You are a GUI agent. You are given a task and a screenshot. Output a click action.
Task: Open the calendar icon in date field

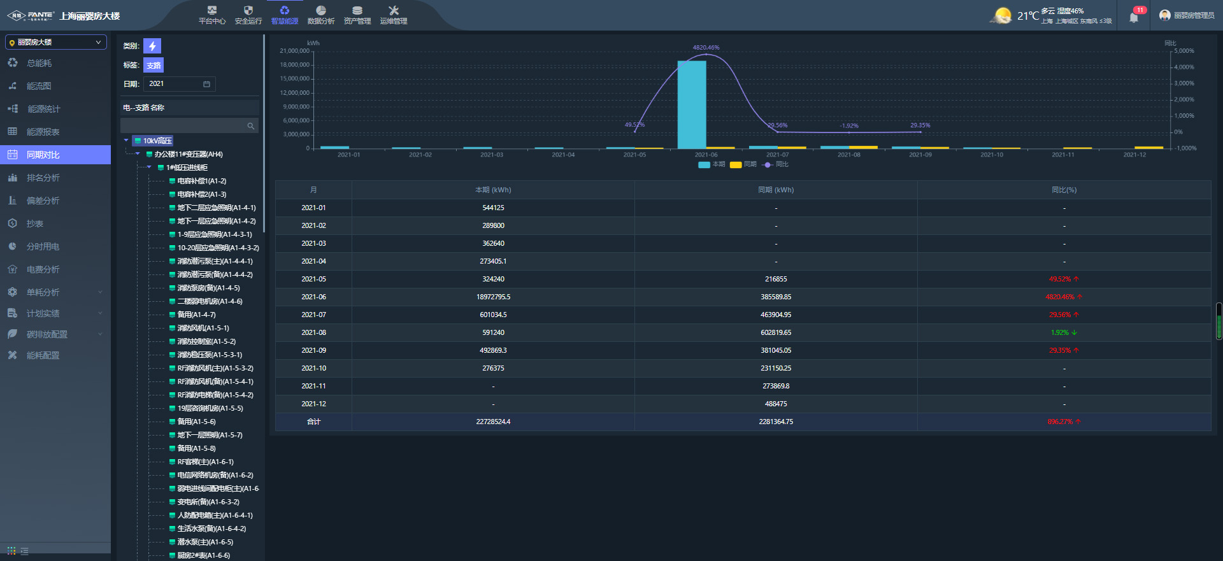[206, 84]
